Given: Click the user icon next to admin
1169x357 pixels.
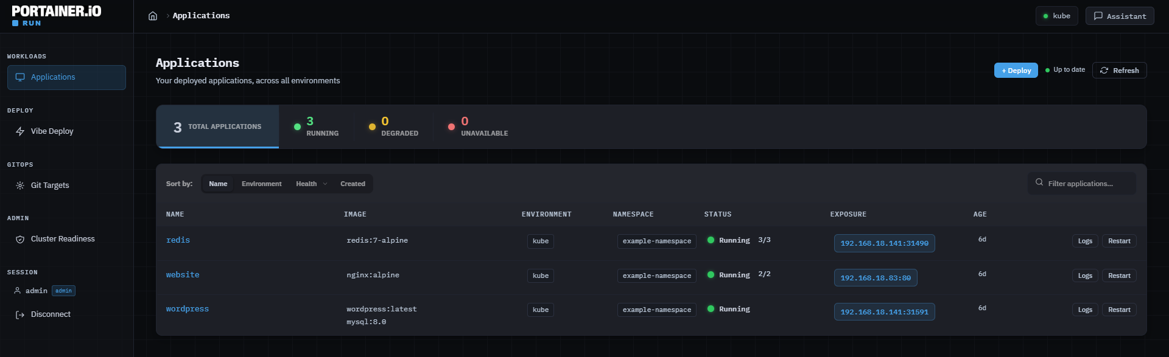Looking at the screenshot, I should [x=17, y=291].
